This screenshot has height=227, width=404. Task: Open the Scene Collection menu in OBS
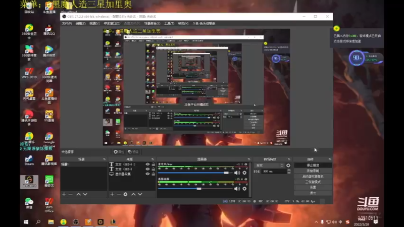coord(152,23)
